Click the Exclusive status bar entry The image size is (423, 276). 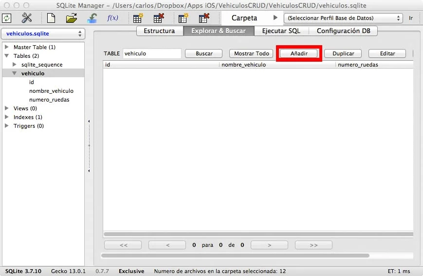pyautogui.click(x=131, y=271)
